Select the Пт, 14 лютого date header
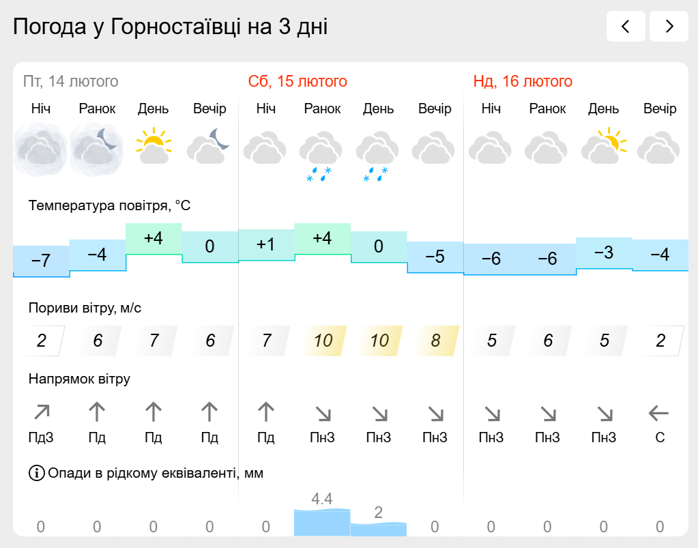The image size is (698, 548). pos(71,81)
